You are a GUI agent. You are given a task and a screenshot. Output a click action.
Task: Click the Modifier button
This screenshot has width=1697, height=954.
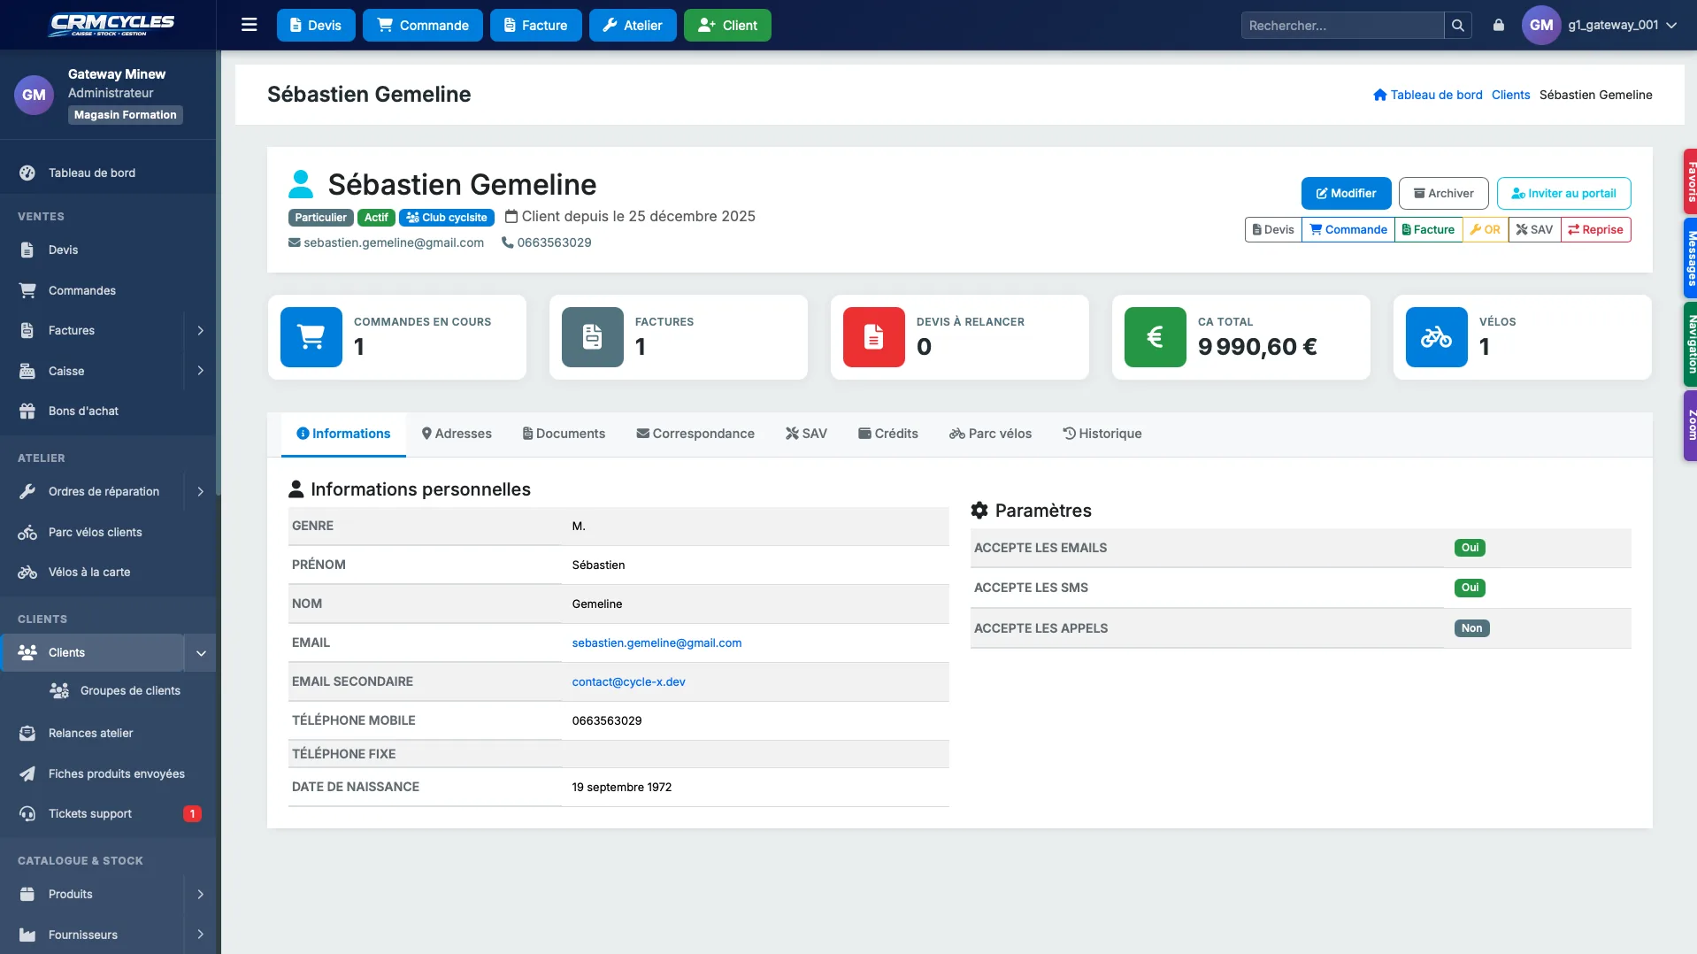pos(1346,193)
